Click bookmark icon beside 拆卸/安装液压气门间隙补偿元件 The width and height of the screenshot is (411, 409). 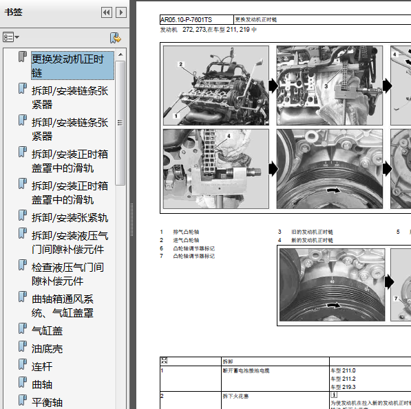pos(23,233)
